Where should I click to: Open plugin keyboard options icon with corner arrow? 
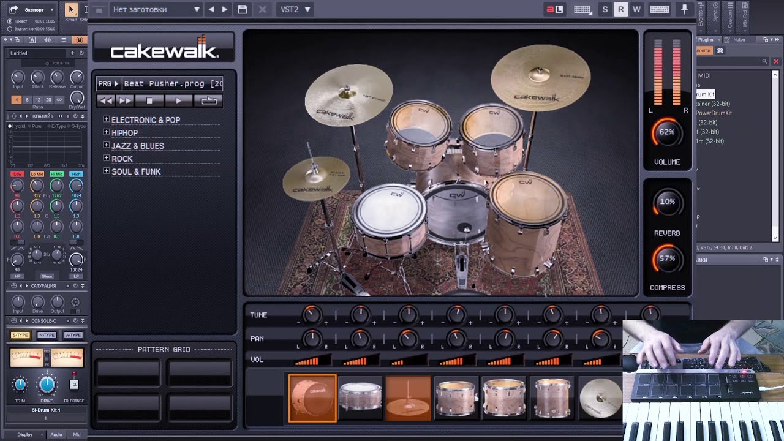tap(582, 9)
